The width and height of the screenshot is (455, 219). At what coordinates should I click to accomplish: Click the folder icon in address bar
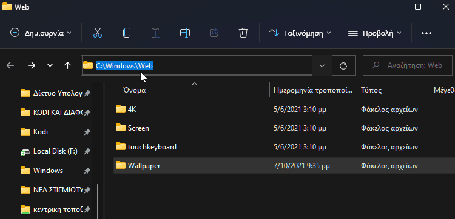(87, 65)
